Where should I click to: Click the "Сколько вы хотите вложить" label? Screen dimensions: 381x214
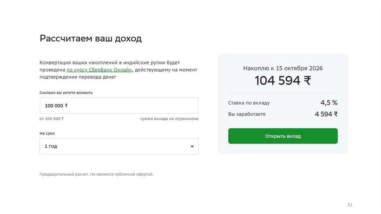pyautogui.click(x=66, y=92)
